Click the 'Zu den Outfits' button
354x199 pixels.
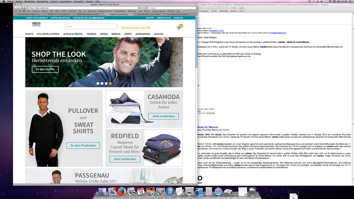pyautogui.click(x=45, y=69)
